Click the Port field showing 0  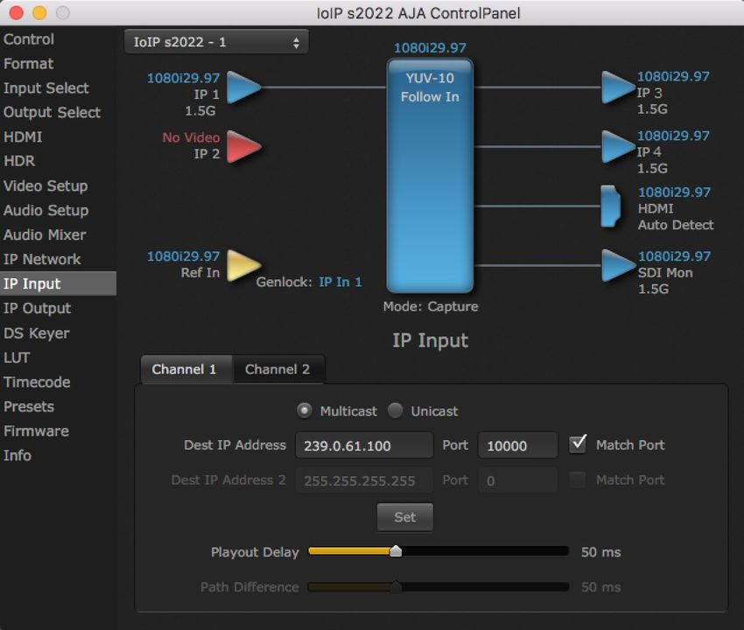517,480
